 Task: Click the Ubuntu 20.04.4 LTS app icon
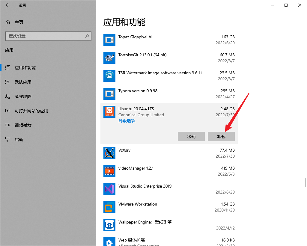(109, 112)
